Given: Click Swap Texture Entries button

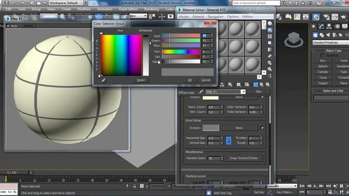Looking at the screenshot, I should (x=244, y=158).
